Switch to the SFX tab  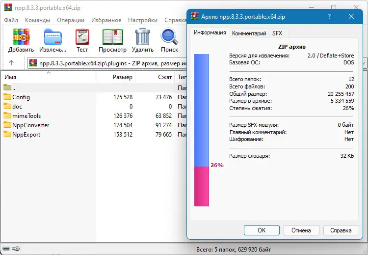pyautogui.click(x=277, y=33)
